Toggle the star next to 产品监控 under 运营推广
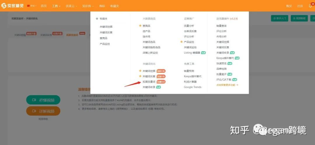This screenshot has height=145, width=315. 181,42
